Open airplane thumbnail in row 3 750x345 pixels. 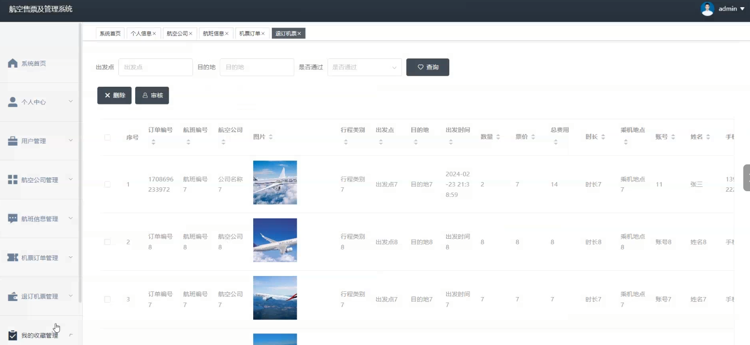[x=275, y=298]
